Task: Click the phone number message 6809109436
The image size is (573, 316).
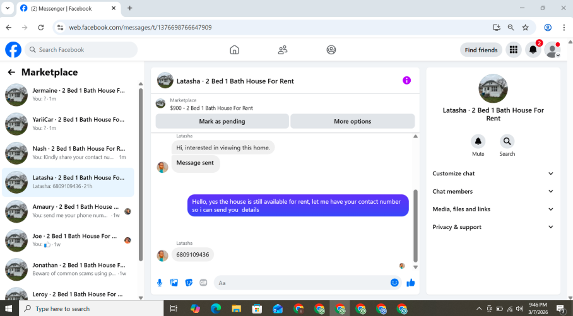Action: coord(192,255)
